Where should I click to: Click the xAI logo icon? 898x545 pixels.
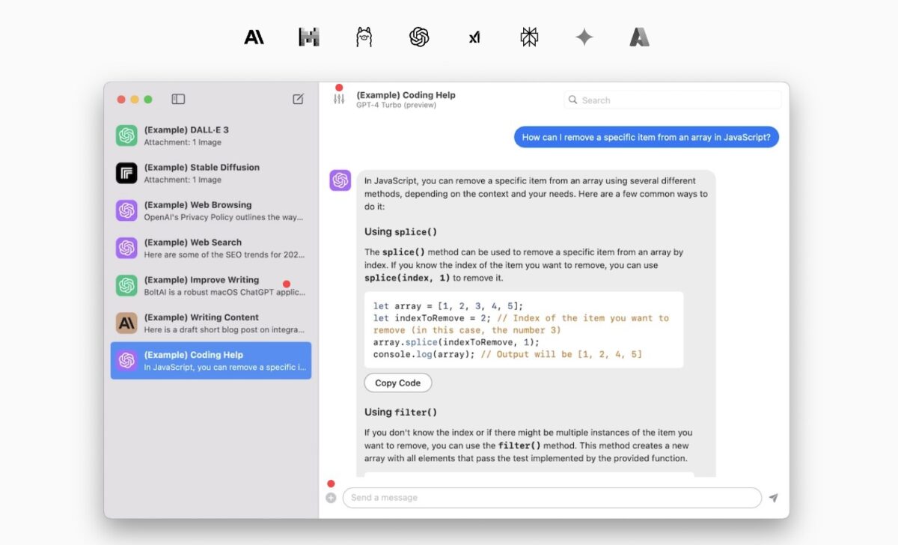pos(474,37)
